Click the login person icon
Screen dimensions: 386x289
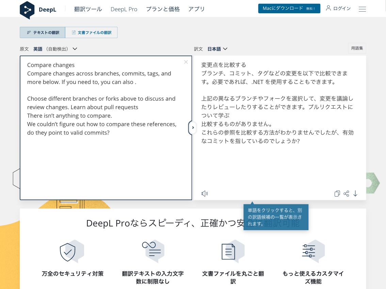tap(328, 8)
